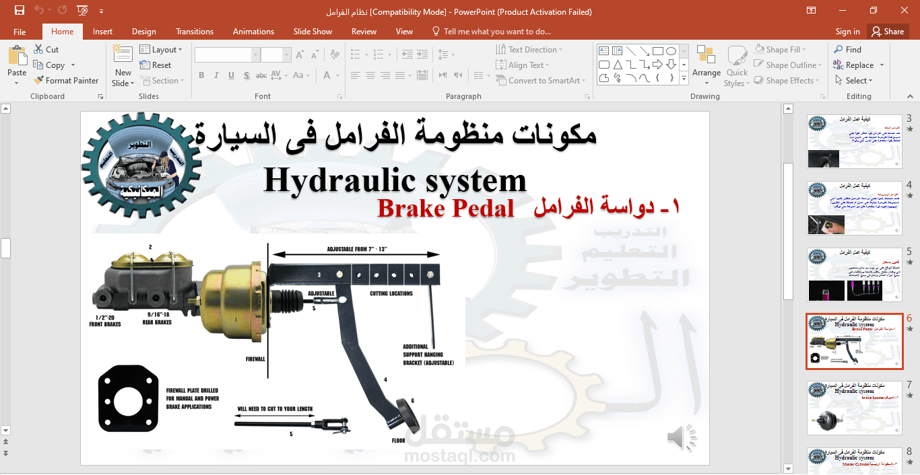Click the left edge vertical scroll thumb

(x=5, y=248)
